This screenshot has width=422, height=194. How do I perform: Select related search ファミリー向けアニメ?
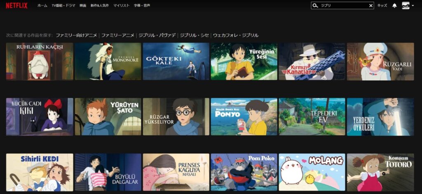point(76,35)
